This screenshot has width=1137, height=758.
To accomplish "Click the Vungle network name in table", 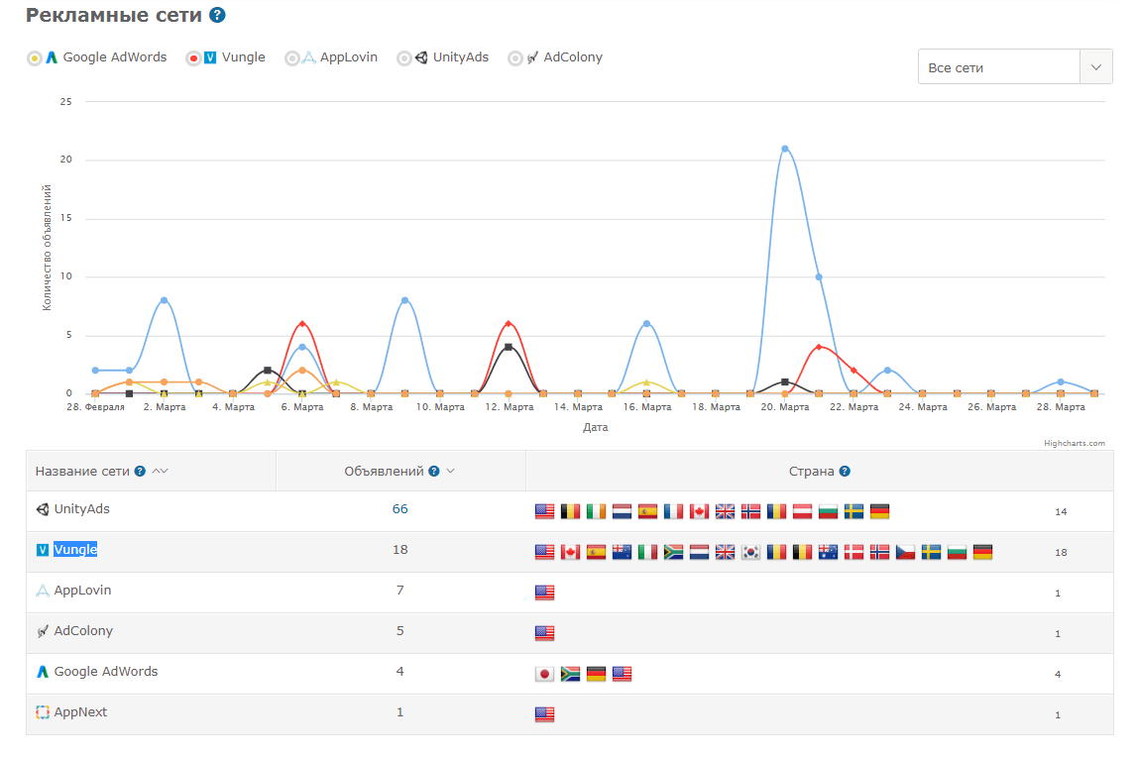I will pyautogui.click(x=75, y=550).
